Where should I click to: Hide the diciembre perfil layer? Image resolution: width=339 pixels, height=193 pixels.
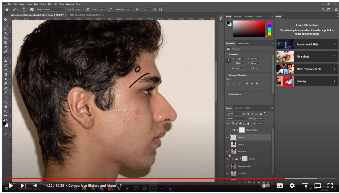(x=227, y=166)
